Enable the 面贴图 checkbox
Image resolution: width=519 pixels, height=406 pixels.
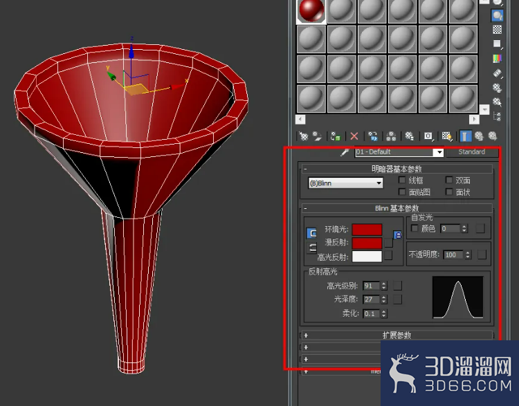click(402, 192)
